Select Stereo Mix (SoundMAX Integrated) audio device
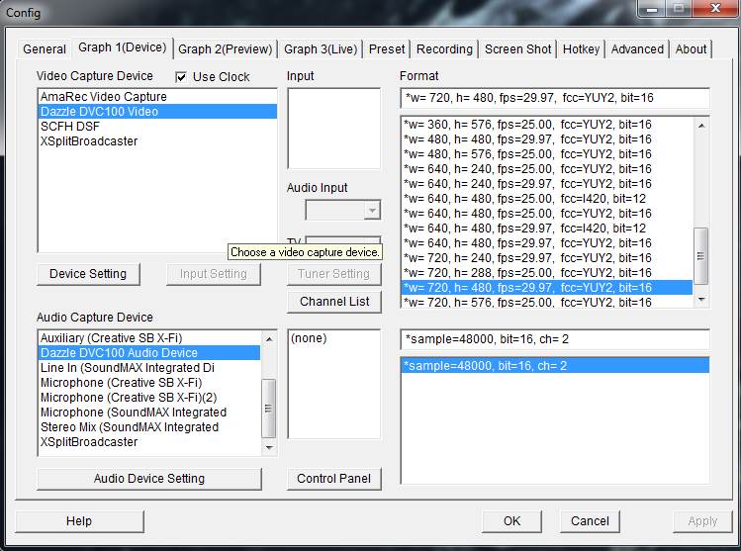 130,427
